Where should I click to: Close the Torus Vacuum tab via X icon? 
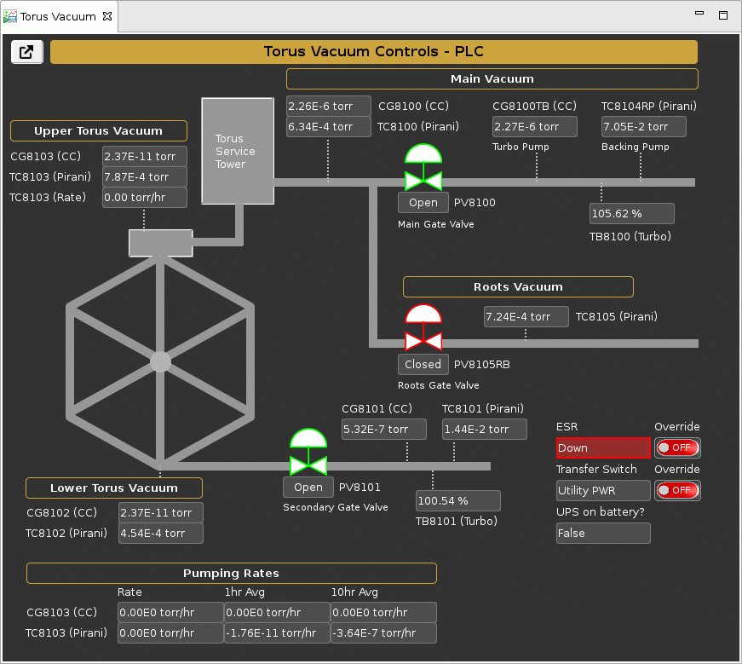(106, 16)
